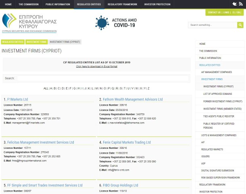Open The Commission top menu
Image resolution: width=246 pixels, height=194 pixels.
coord(29,4)
